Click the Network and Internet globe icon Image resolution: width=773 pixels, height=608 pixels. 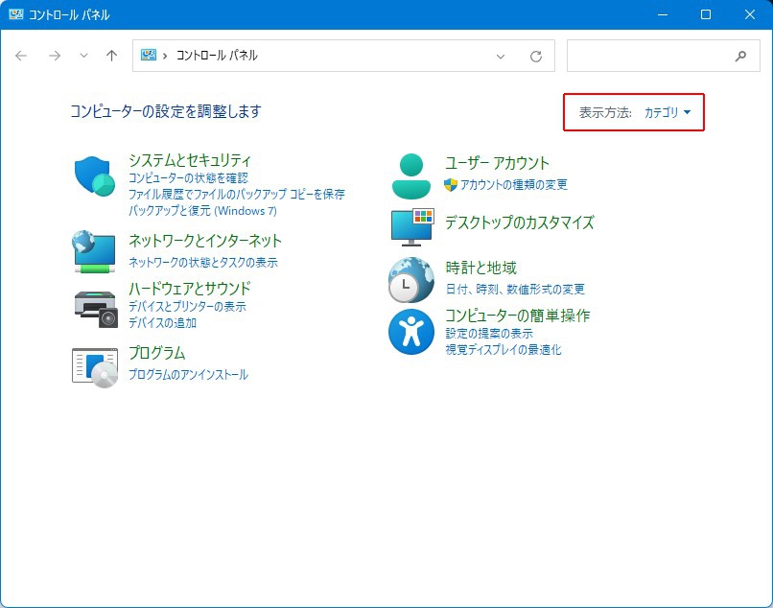pos(94,249)
